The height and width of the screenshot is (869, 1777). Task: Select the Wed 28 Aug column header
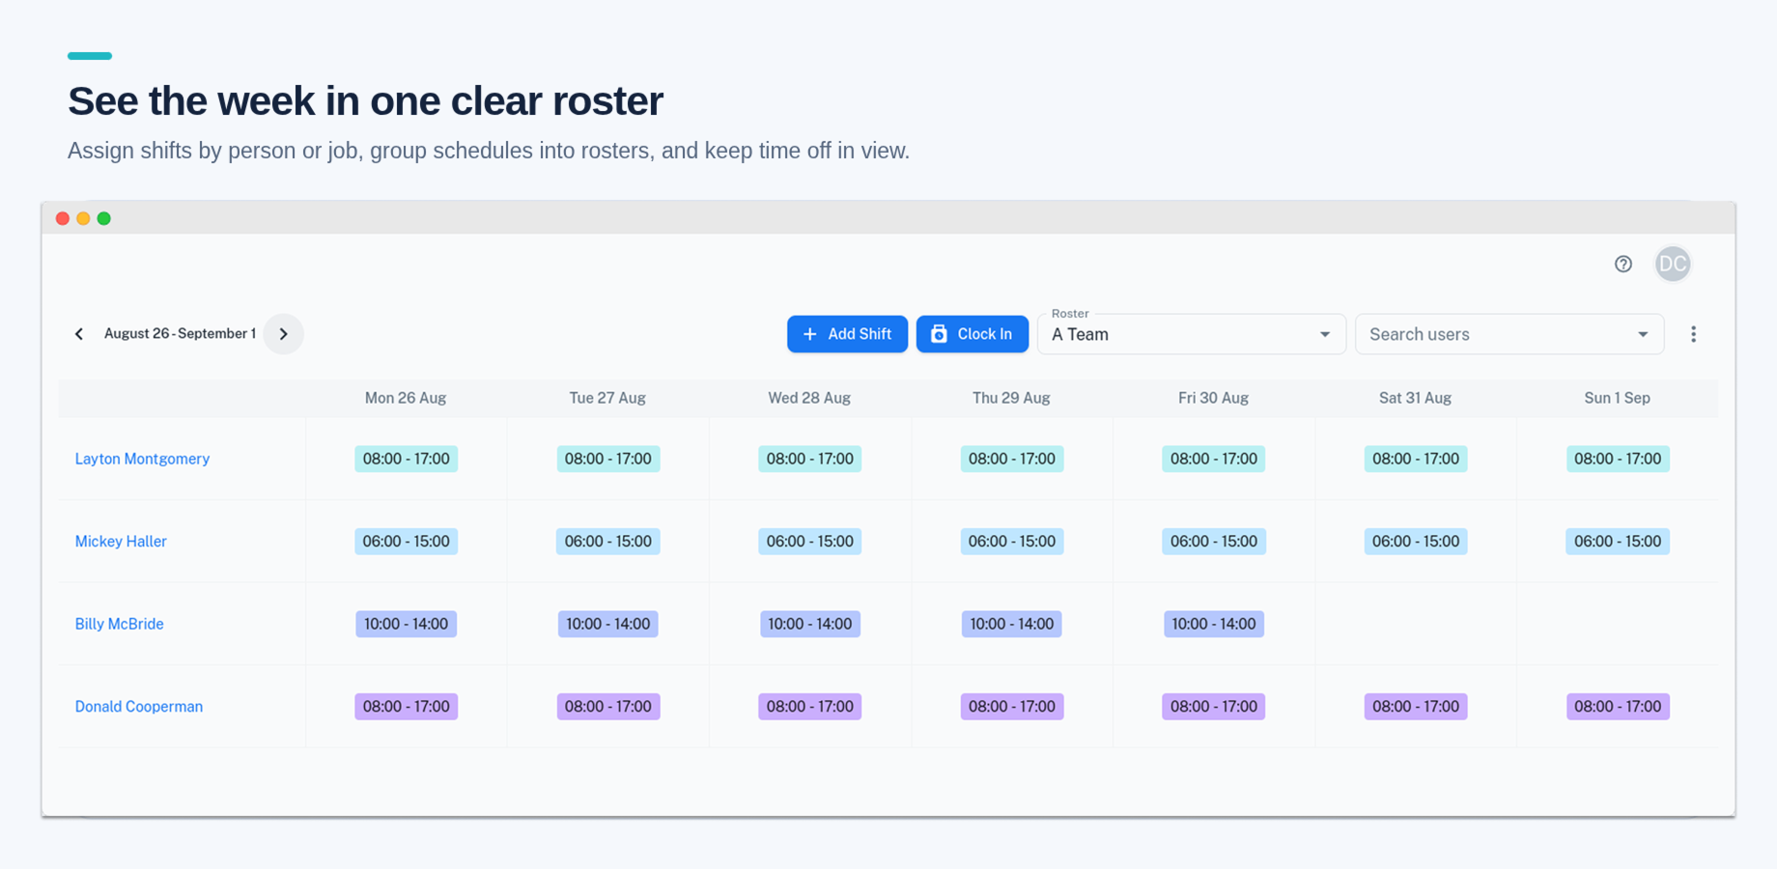(x=809, y=398)
